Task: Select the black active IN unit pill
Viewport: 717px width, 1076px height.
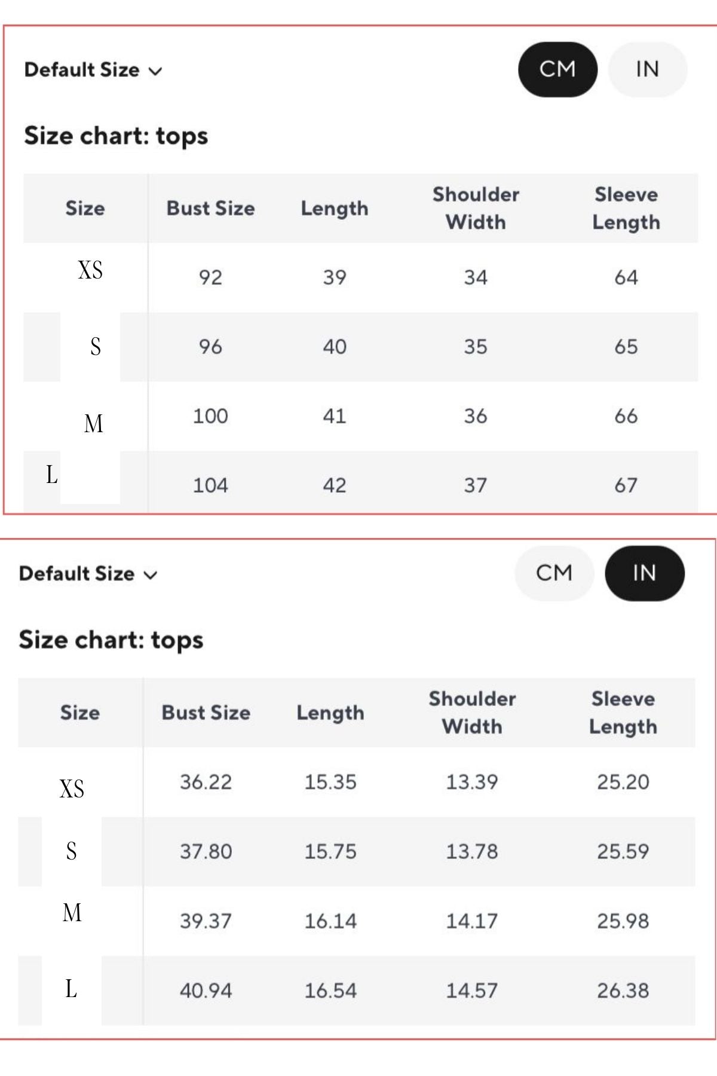Action: pyautogui.click(x=644, y=573)
